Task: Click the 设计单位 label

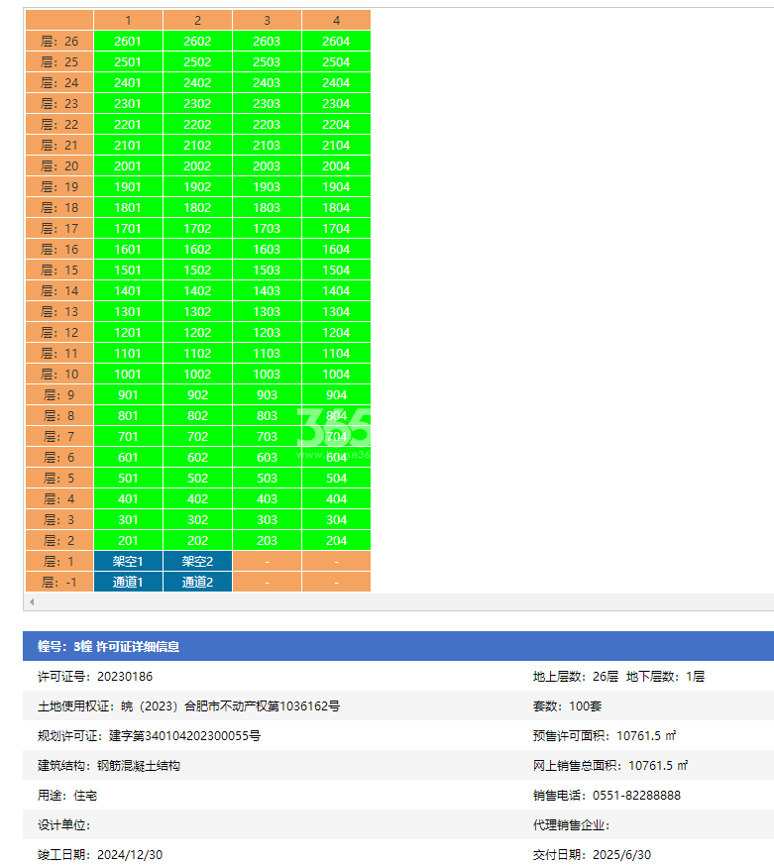Action: click(64, 825)
